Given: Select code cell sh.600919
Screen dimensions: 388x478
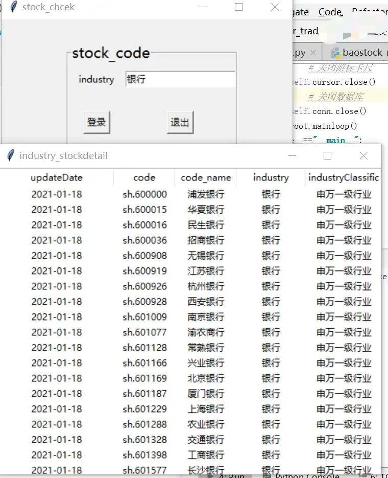Looking at the screenshot, I should [144, 271].
